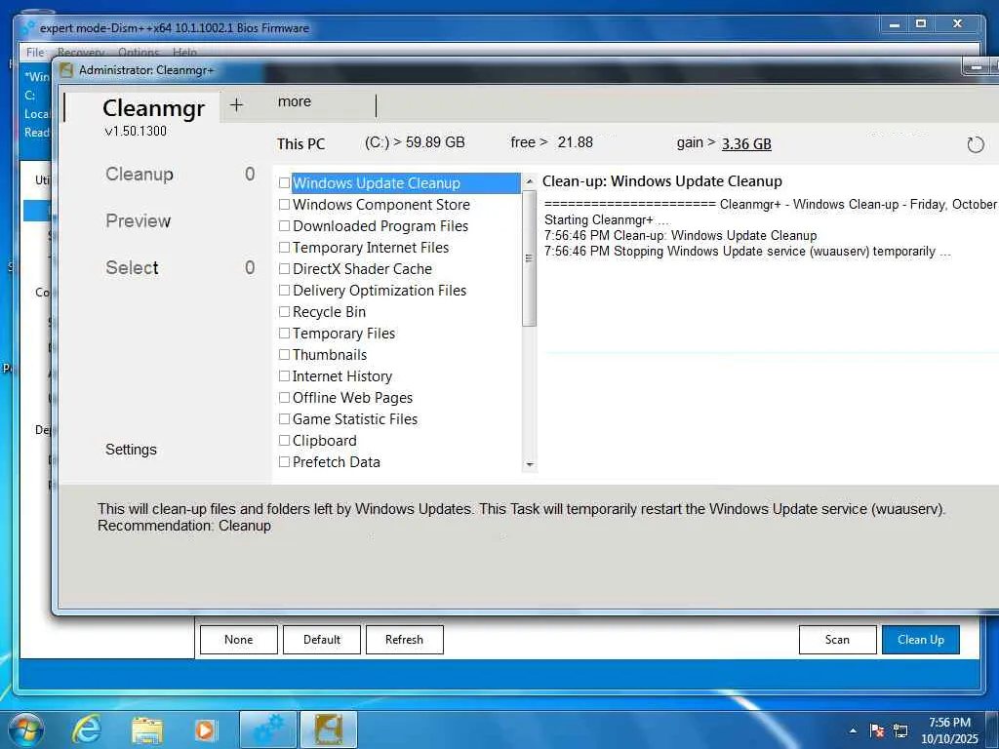This screenshot has height=749, width=999.
Task: Click the v1.50.1300 version label
Action: coord(136,132)
